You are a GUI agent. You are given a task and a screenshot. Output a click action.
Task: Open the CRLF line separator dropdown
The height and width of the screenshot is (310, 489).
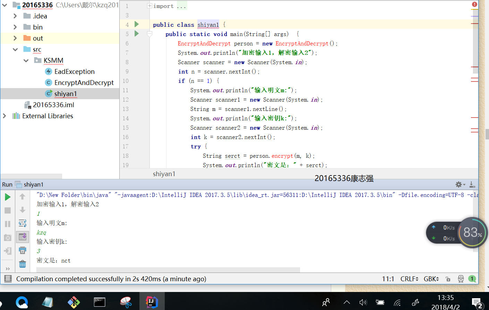[x=409, y=279]
